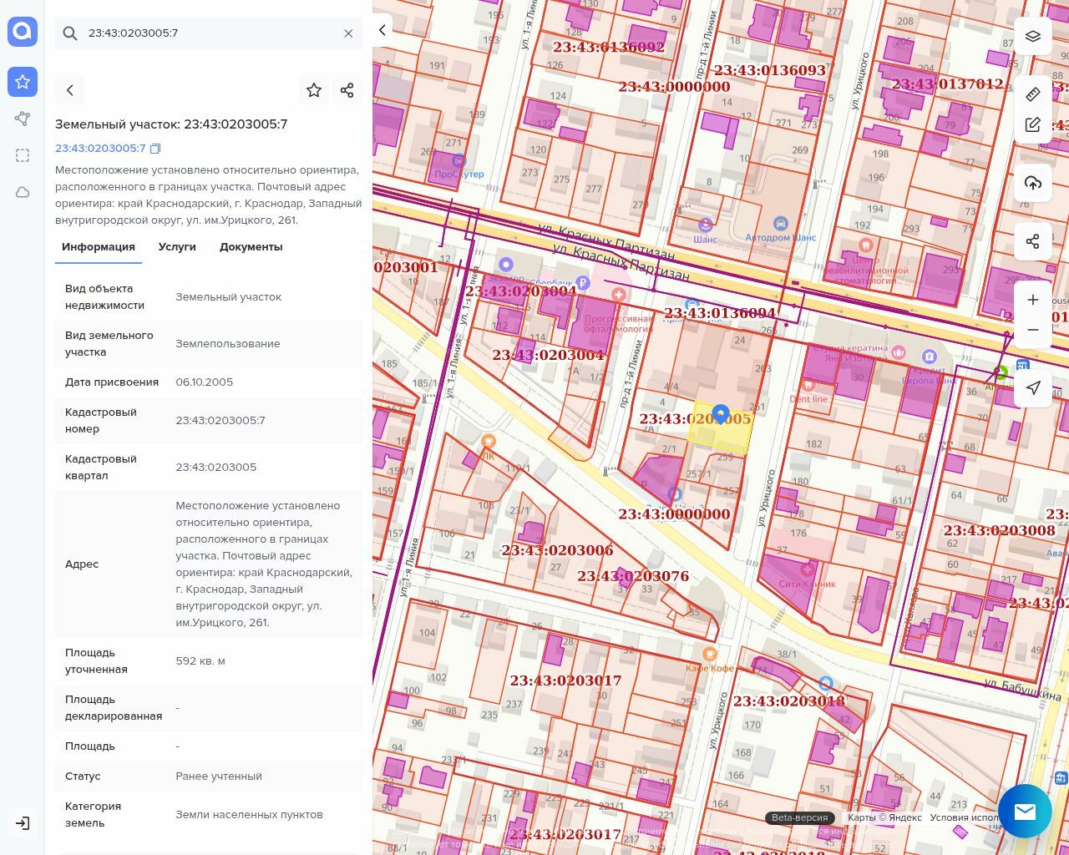1069x855 pixels.
Task: Go back using the left arrow button
Action: point(70,90)
